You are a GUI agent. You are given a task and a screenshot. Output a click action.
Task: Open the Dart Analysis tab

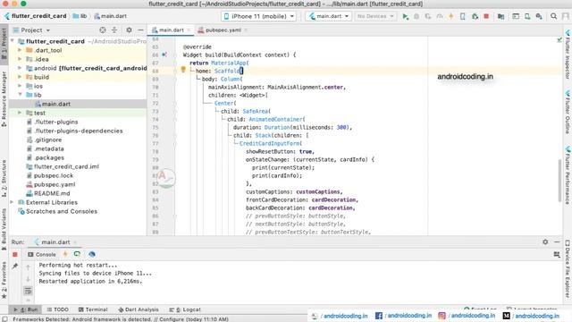[x=139, y=309]
